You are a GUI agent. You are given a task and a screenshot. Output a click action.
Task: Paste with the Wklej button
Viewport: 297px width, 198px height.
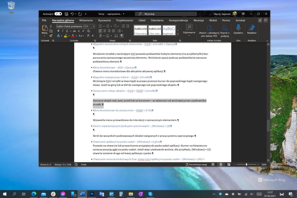click(x=45, y=29)
